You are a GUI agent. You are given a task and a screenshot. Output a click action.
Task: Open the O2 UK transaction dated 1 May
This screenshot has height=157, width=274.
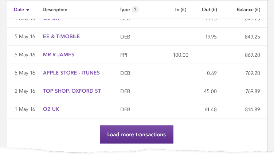pos(51,109)
